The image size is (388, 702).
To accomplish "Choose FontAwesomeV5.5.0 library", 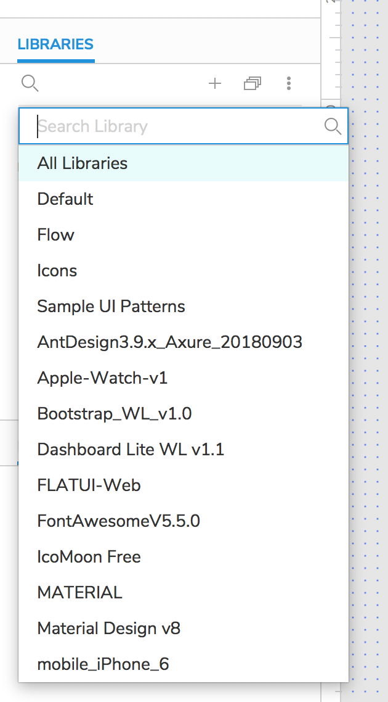I will click(184, 521).
